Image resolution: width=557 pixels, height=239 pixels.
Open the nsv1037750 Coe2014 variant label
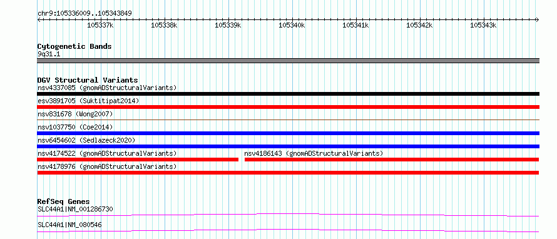75,127
